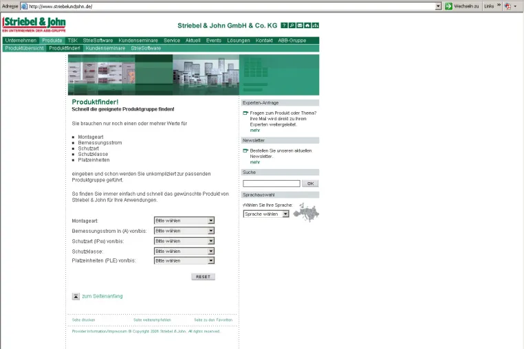524x349 pixels.
Task: Click the Sprachauswahl section header
Action: pos(280,194)
